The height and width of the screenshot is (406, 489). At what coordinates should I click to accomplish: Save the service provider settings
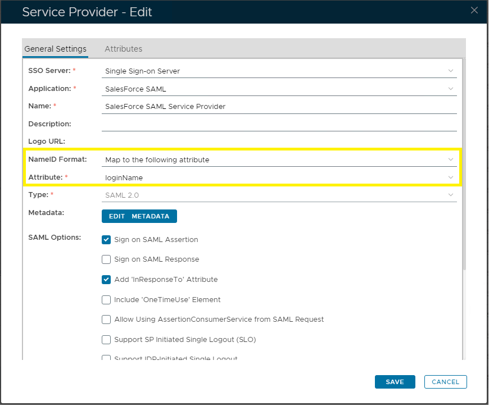pos(395,382)
